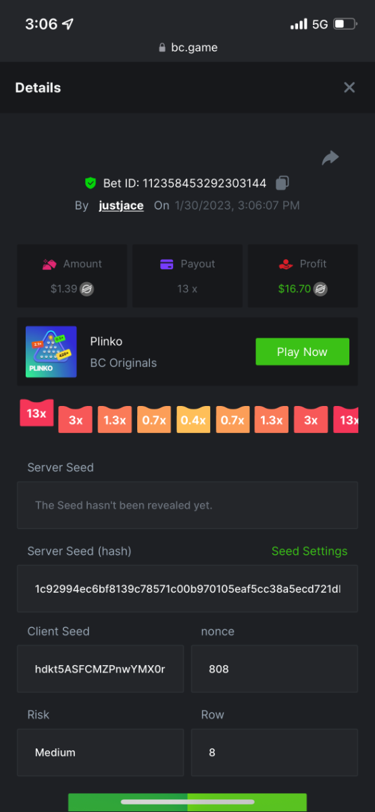This screenshot has width=375, height=812.
Task: Tap the share arrow icon
Action: point(330,158)
